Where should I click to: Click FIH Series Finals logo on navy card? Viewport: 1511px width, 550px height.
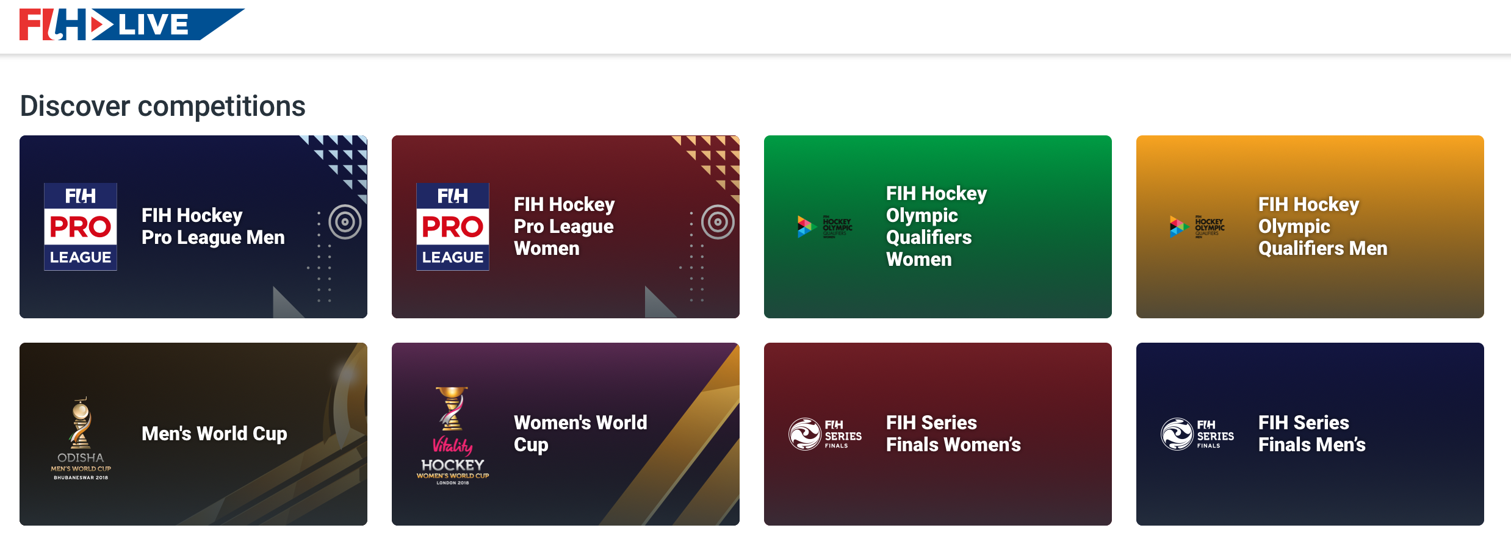point(1197,434)
